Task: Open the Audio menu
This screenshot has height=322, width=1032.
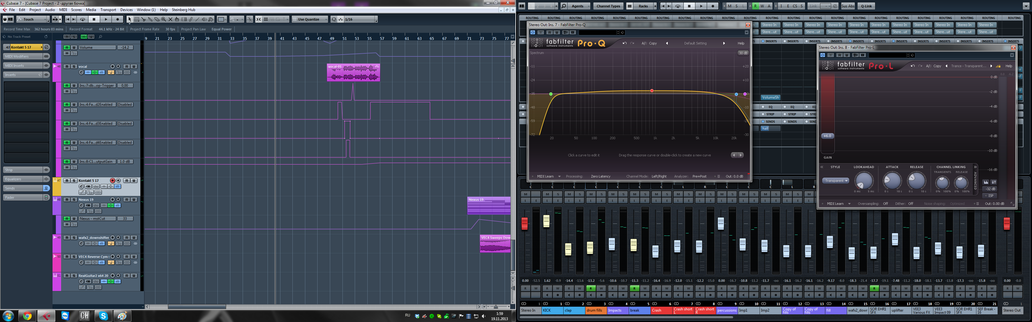Action: [x=50, y=10]
